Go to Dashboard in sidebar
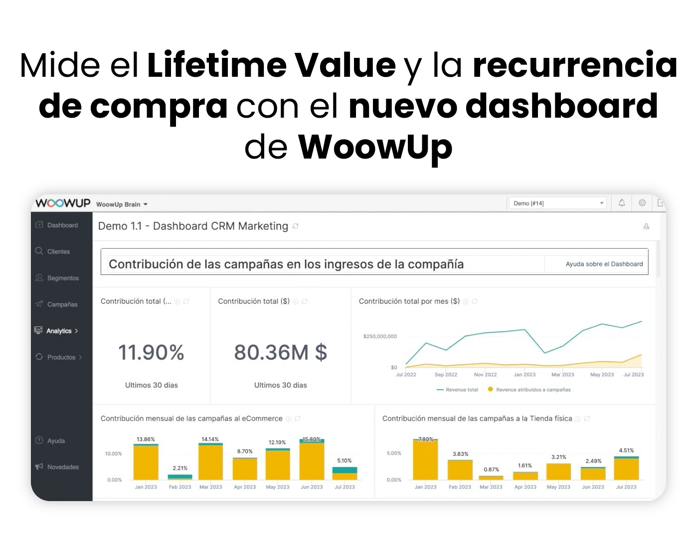The height and width of the screenshot is (533, 697). click(62, 225)
